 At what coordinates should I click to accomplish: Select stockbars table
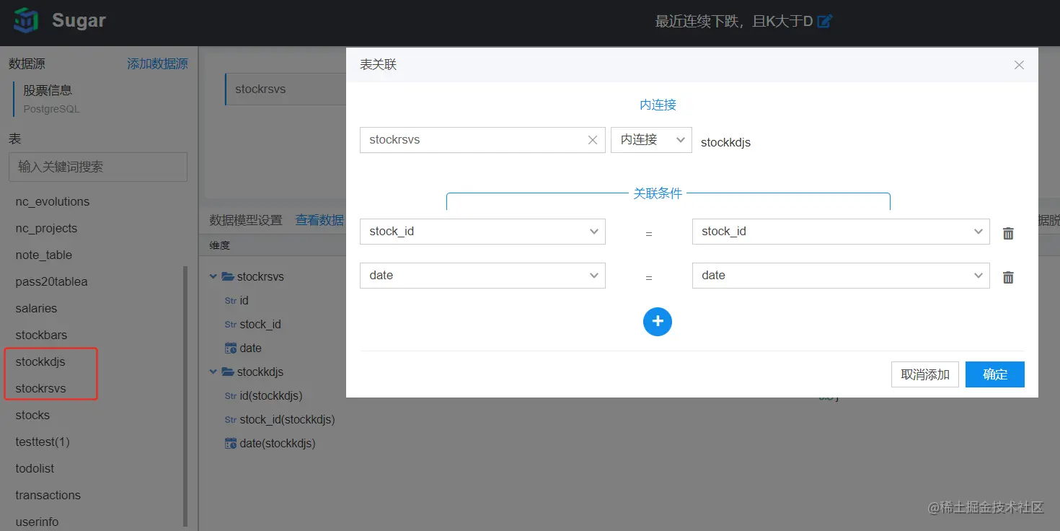[x=41, y=335]
